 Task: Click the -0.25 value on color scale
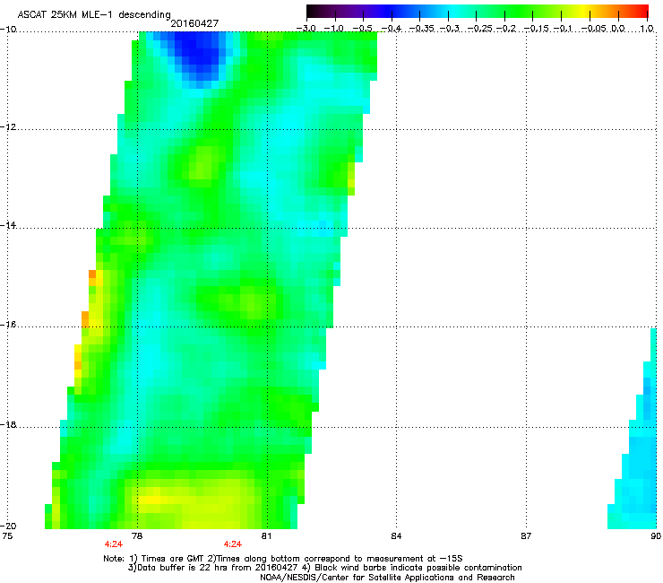pyautogui.click(x=480, y=29)
